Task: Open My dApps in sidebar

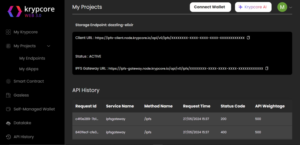Action: tap(29, 69)
